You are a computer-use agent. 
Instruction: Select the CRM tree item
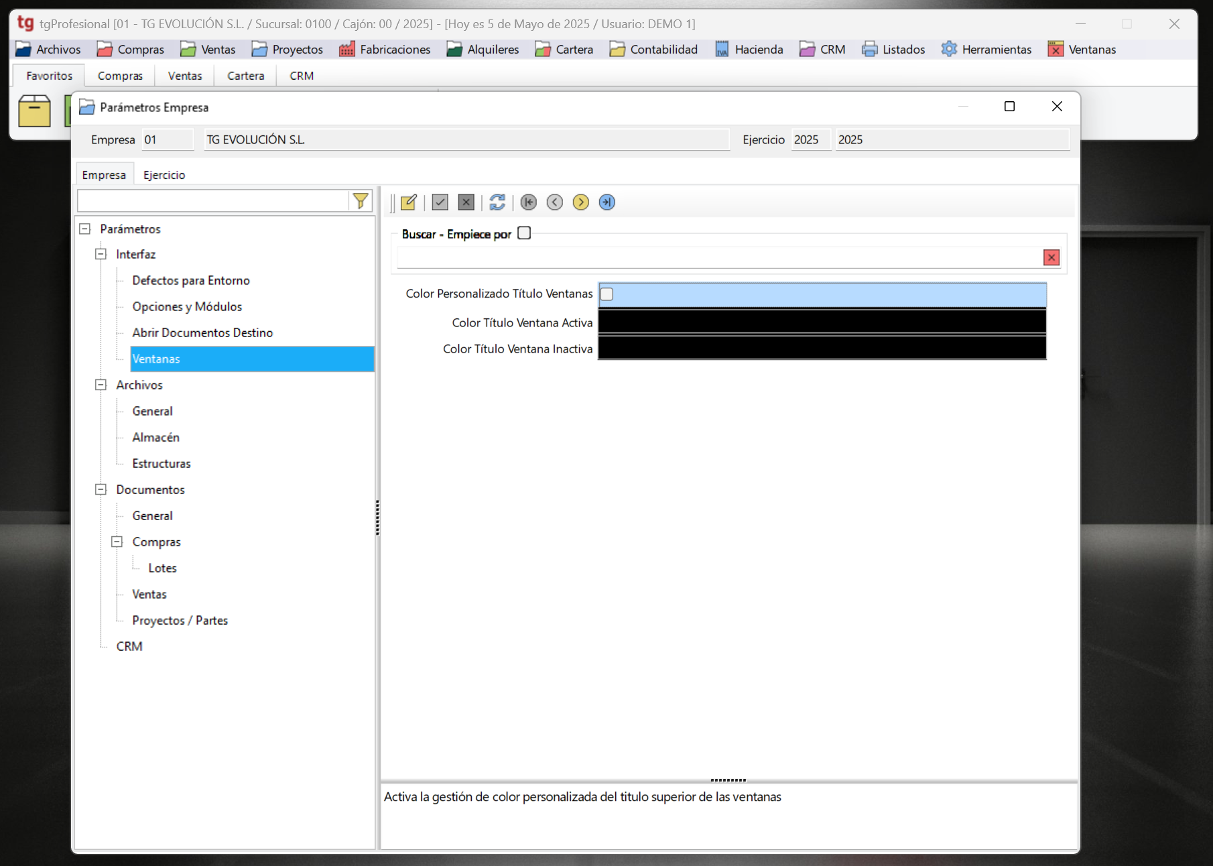click(129, 647)
